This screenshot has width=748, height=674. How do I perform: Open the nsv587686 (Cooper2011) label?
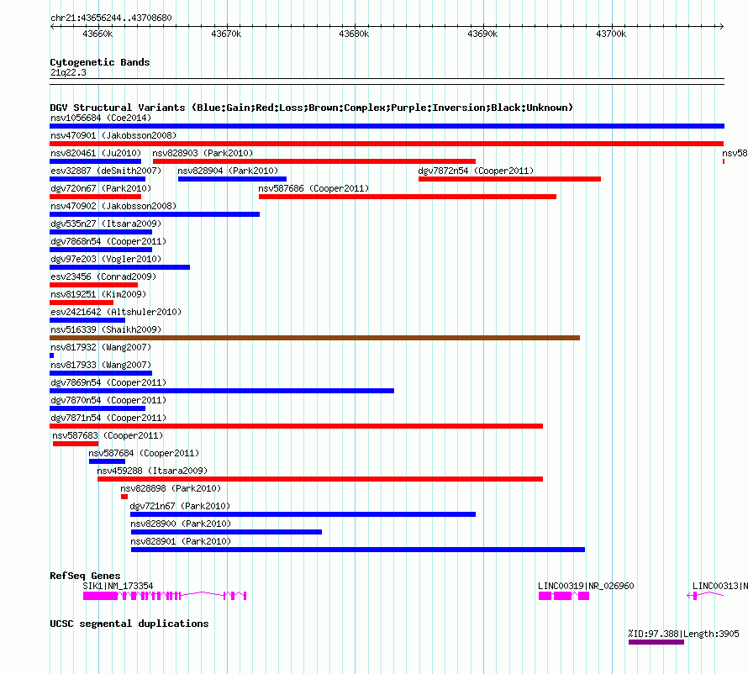click(313, 188)
